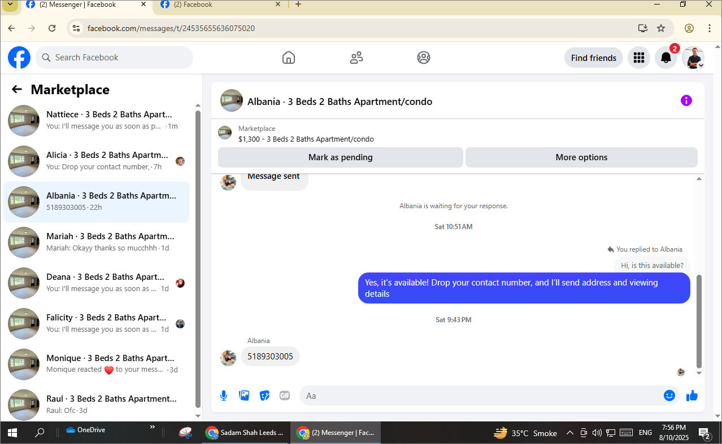Switch to Sadam Shah Leeds Chrome window
Viewport: 722px width, 444px height.
(x=245, y=433)
